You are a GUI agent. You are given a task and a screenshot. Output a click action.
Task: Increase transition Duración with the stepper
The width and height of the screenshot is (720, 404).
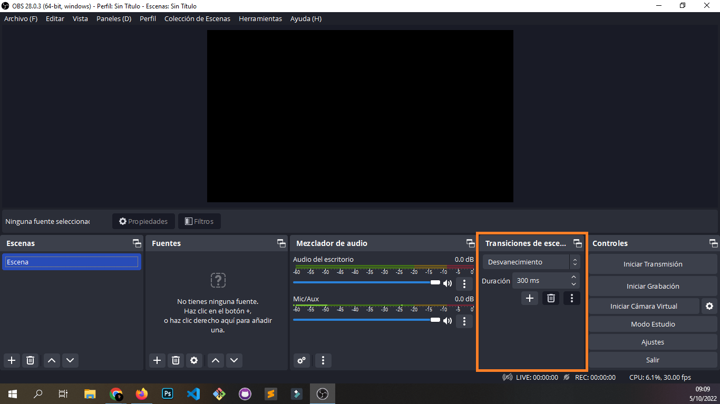(x=573, y=277)
